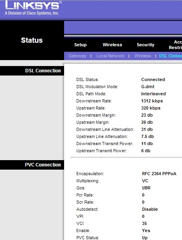
Task: Select the DSL Connection sub-tab
Action: pos(171,56)
